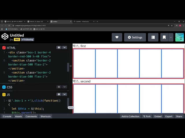Image resolution: width=185 pixels, height=138 pixels.
Task: Open CSS editor settings gear
Action: click(x=59, y=87)
